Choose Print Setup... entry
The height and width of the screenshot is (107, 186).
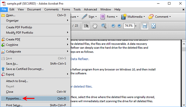[x=35, y=105]
